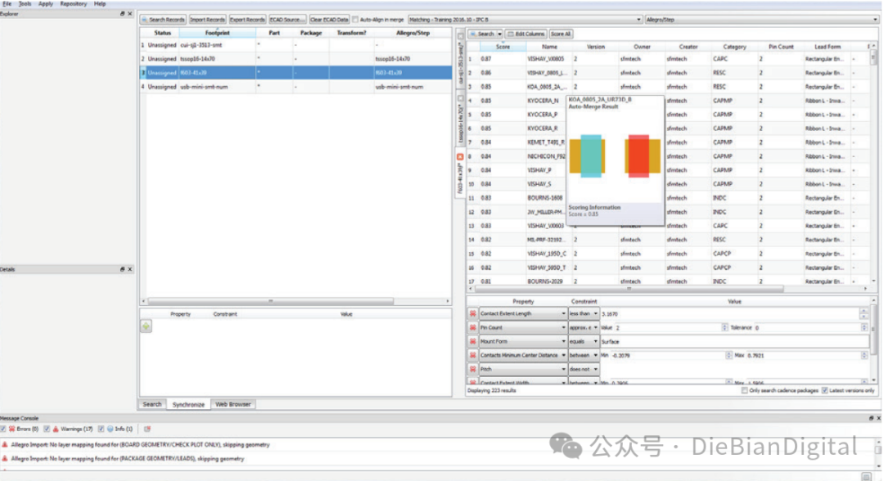The image size is (884, 481).
Task: Toggle the Errors (0) filter checkbox
Action: (x=3, y=429)
